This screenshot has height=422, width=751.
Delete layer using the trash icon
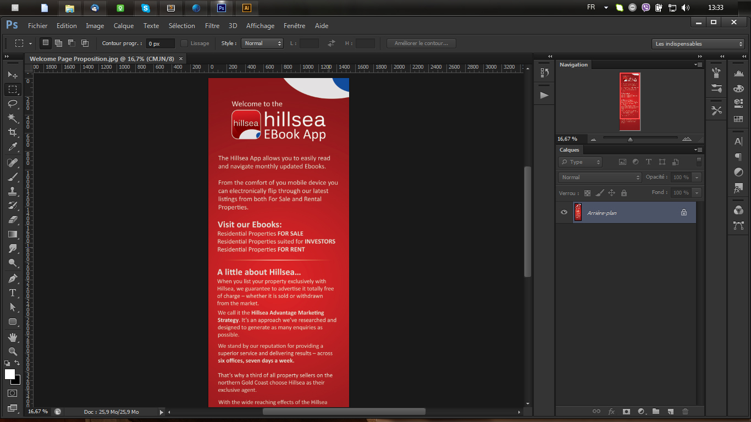tap(685, 411)
